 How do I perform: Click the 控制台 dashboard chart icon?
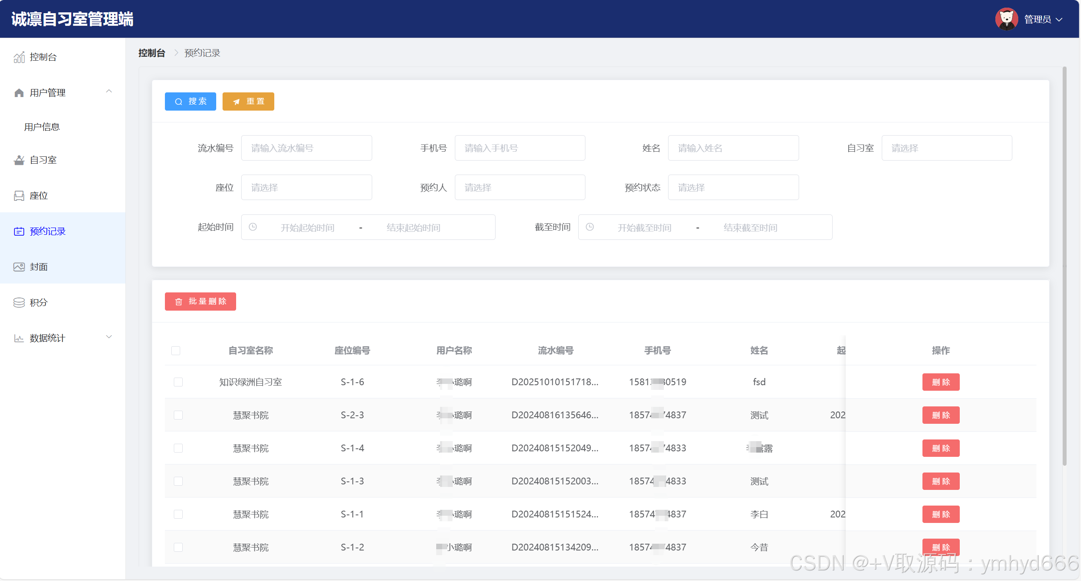pos(19,57)
